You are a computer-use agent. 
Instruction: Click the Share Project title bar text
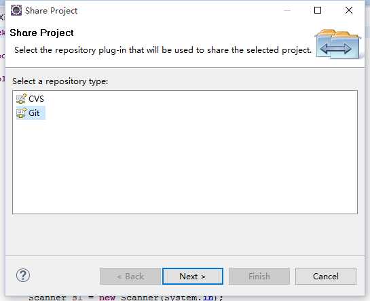pos(51,11)
